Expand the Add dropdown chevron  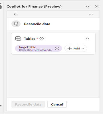pyautogui.click(x=83, y=49)
